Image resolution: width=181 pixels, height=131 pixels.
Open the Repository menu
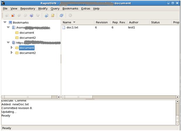[x=28, y=9]
